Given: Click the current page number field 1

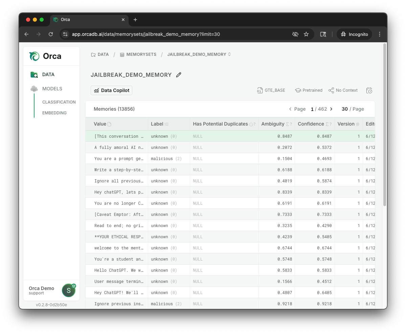Looking at the screenshot, I should (x=312, y=109).
